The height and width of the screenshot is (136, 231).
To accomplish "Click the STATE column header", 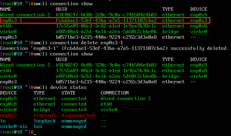I will 68,93.
